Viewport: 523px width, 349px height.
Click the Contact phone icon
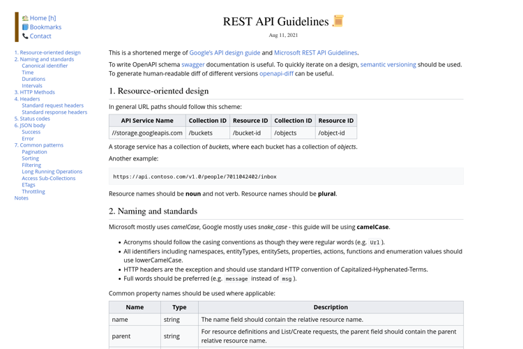[25, 36]
